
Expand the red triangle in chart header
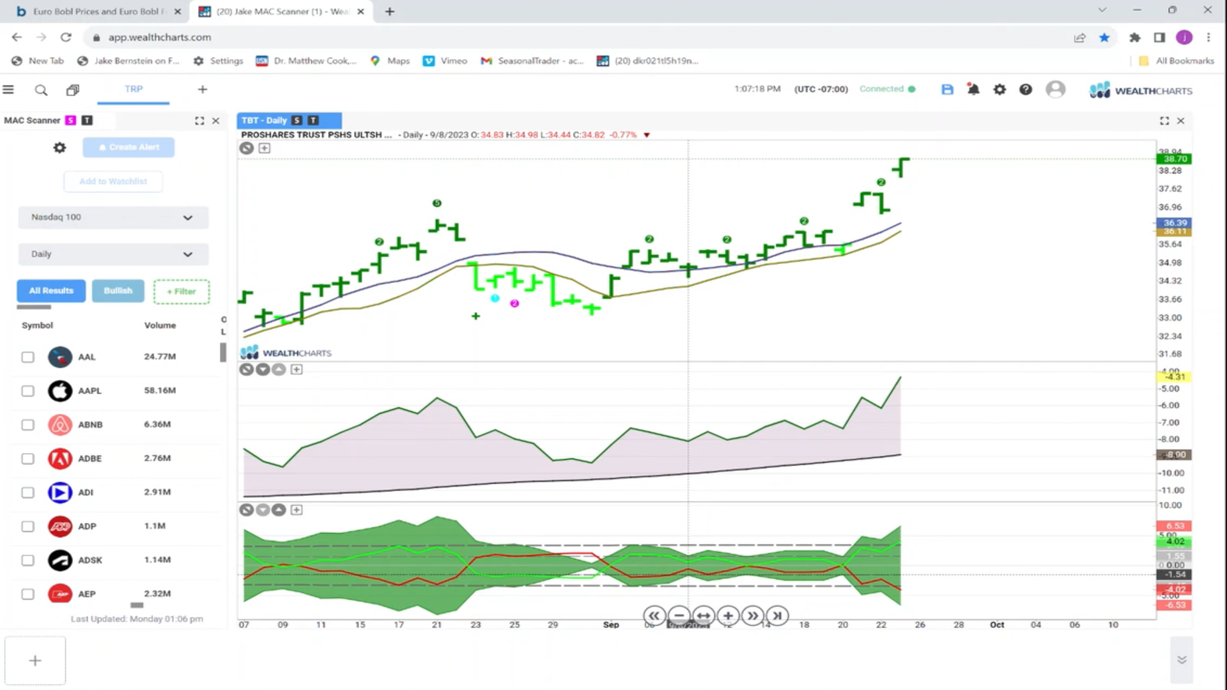point(647,135)
